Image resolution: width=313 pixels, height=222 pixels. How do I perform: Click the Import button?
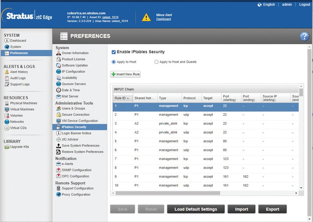point(241,209)
